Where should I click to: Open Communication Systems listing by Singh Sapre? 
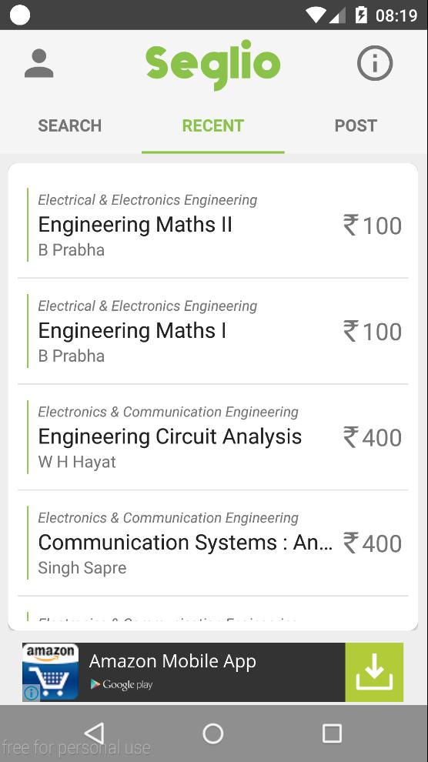tap(212, 543)
